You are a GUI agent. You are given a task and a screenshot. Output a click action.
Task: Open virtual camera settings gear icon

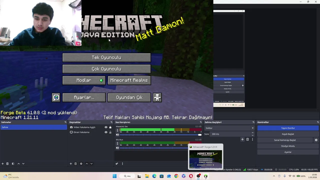[x=316, y=140]
